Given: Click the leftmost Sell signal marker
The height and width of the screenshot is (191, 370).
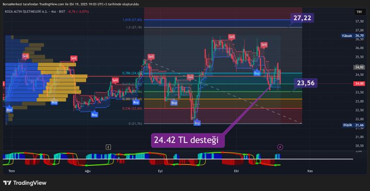Looking at the screenshot, I should tap(25, 56).
